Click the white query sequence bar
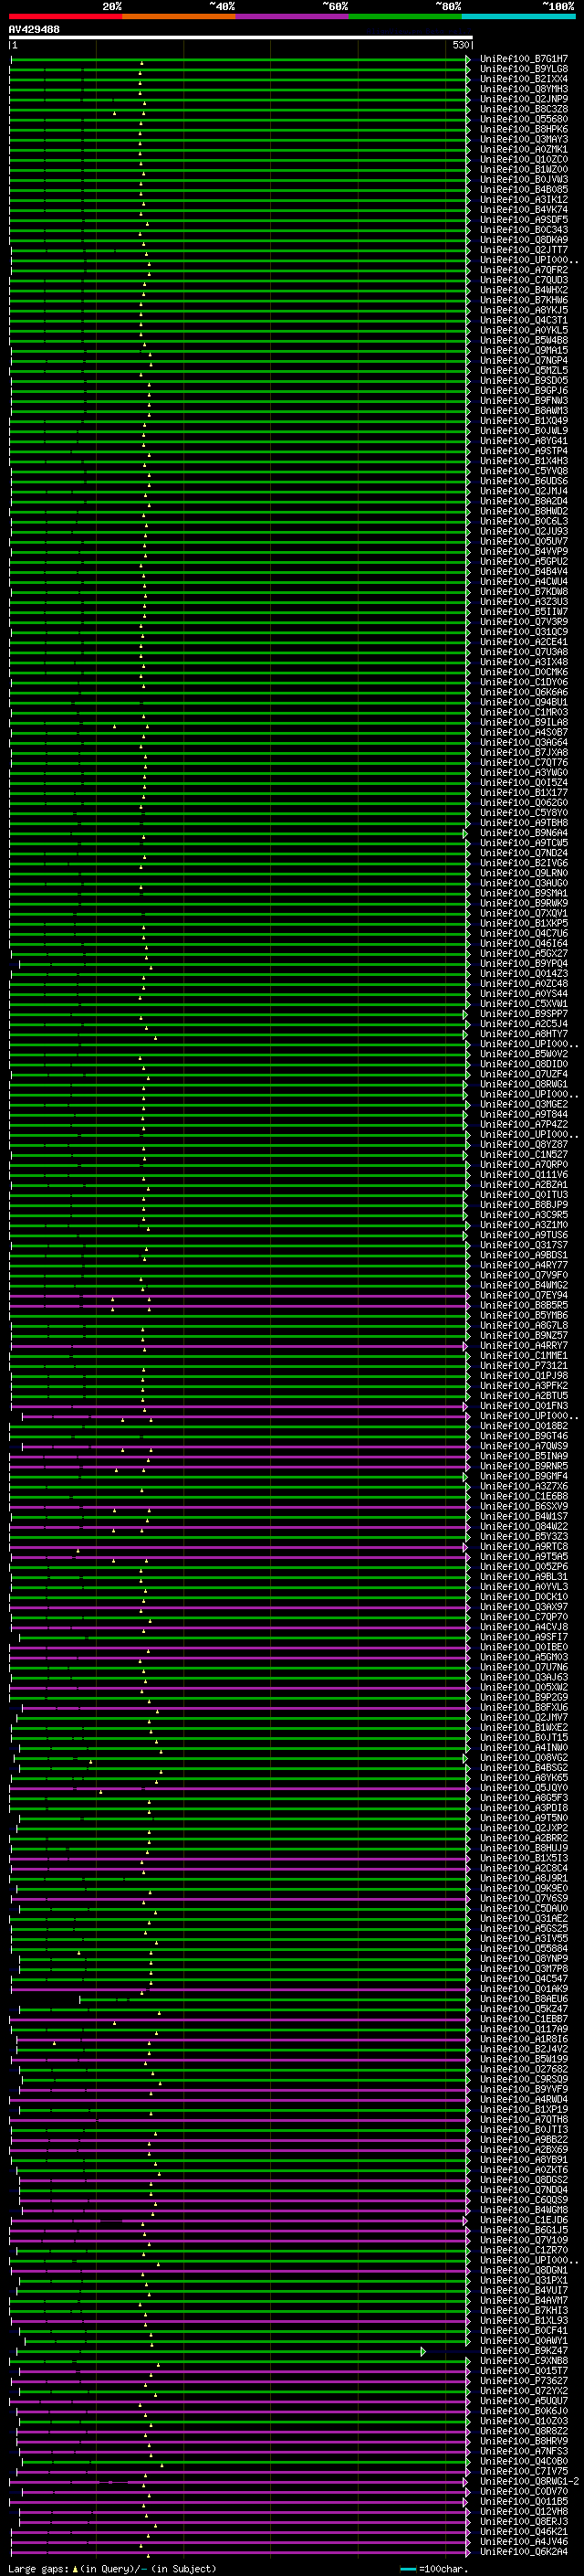Viewport: 584px width, 2576px height. (x=241, y=37)
